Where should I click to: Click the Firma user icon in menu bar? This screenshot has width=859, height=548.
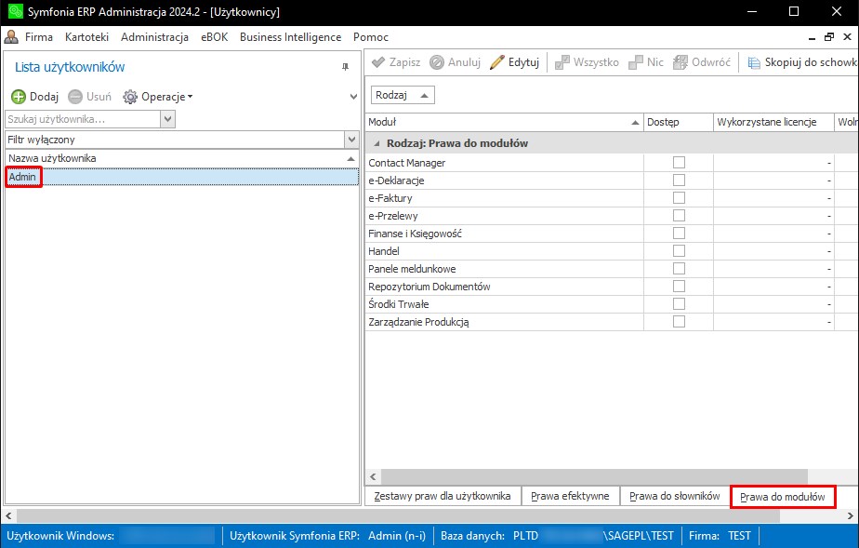(11, 37)
